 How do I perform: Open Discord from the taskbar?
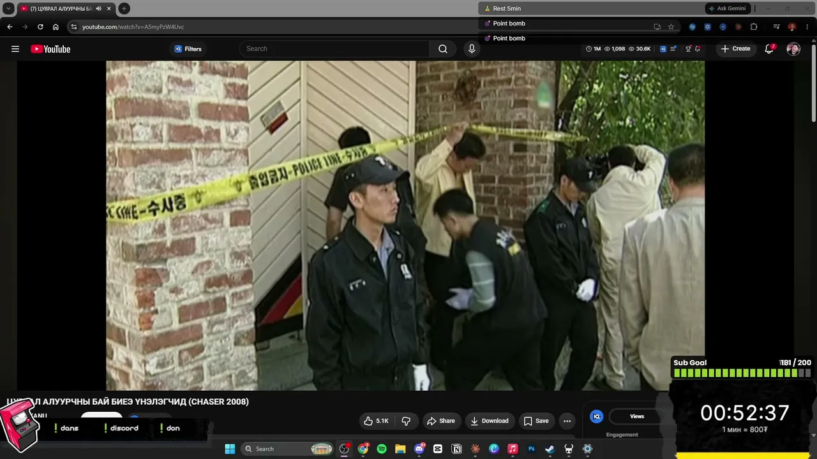(x=419, y=449)
